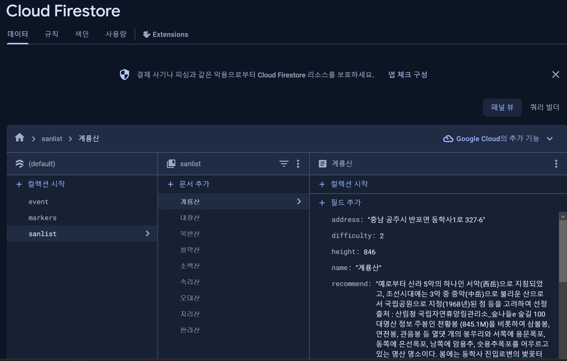
Task: Click 계룡산 document header title
Action: [342, 163]
